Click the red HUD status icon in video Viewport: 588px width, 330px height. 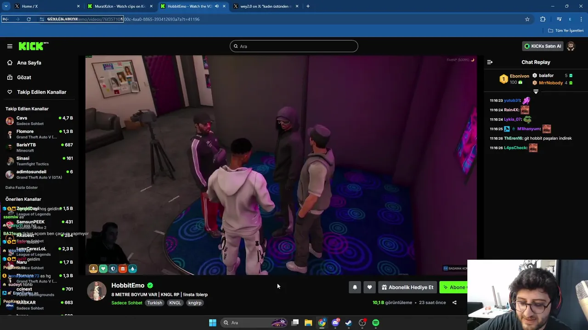123,269
